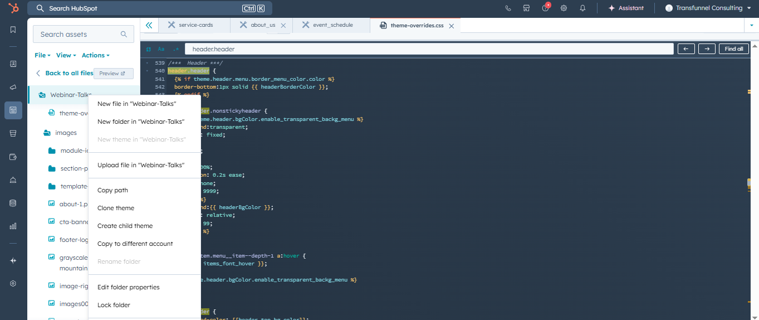Collapse the file sidebar with double-chevron
The width and height of the screenshot is (759, 320).
(149, 25)
